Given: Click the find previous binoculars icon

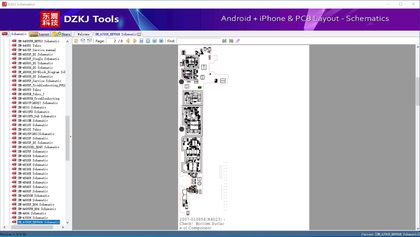Looking at the screenshot, I should [x=224, y=41].
